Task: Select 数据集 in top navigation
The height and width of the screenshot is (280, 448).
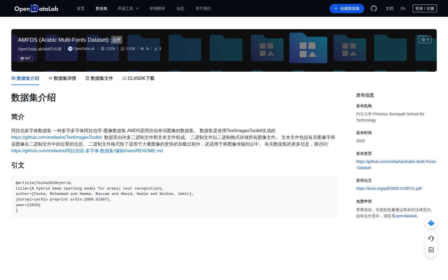Action: point(102,8)
